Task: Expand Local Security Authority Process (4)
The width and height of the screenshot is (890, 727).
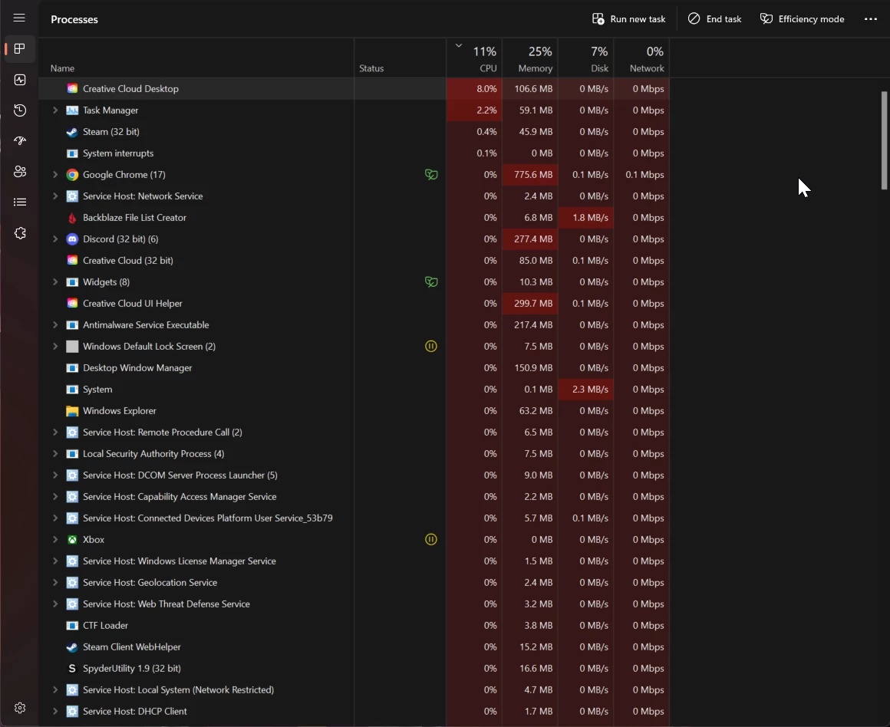Action: point(55,454)
